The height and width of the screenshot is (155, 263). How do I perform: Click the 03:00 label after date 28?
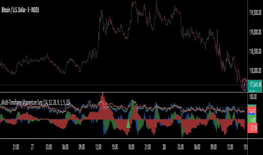point(181,147)
